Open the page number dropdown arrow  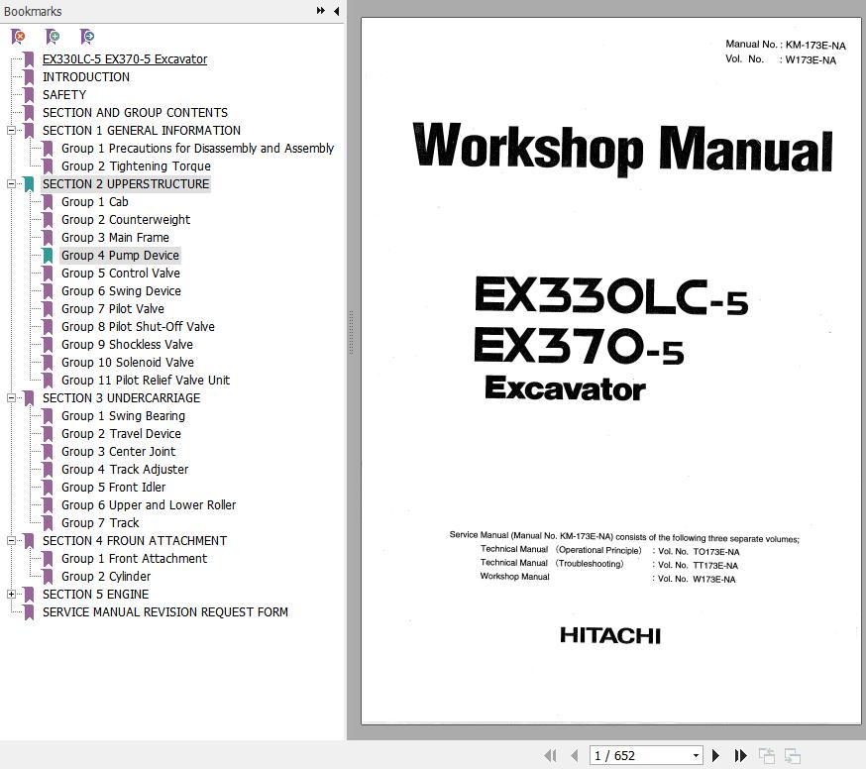click(696, 756)
